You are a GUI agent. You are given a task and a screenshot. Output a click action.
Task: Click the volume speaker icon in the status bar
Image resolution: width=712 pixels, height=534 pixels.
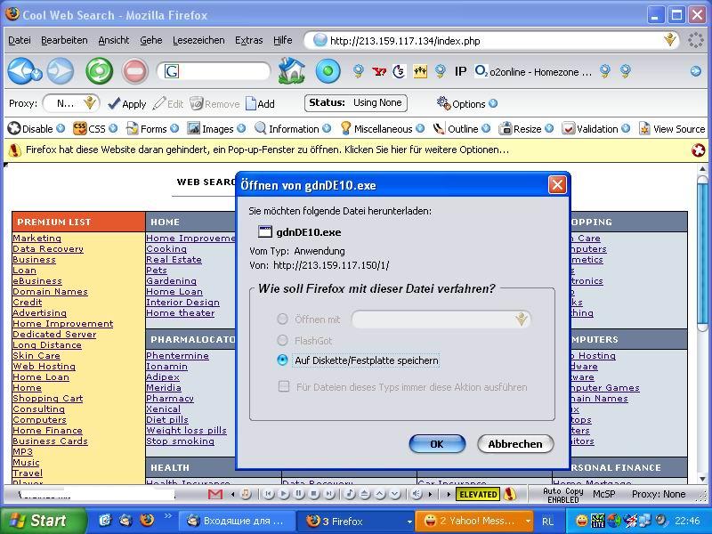416,494
